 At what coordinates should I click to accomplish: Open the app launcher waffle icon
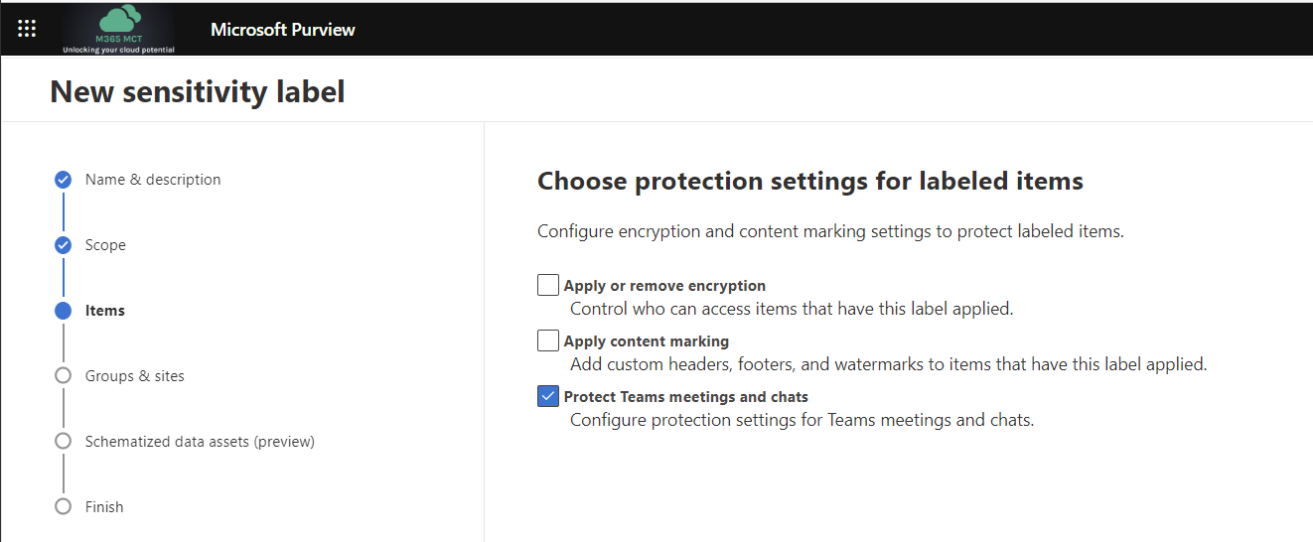coord(27,29)
